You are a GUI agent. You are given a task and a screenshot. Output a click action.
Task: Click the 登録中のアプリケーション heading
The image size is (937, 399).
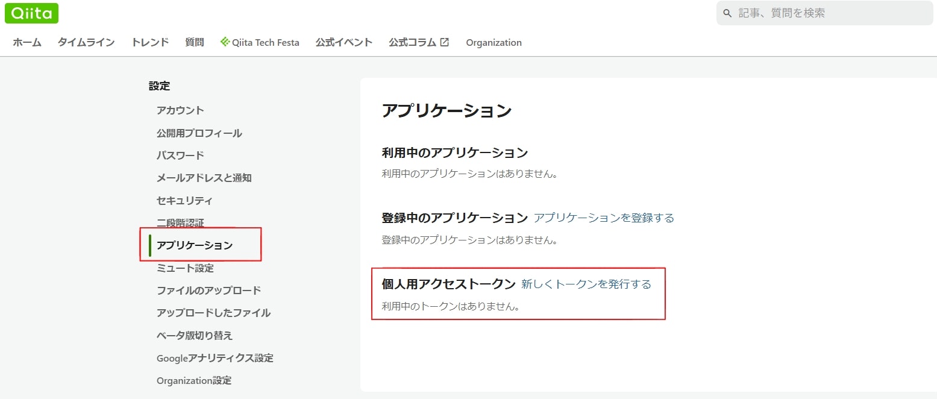[455, 218]
